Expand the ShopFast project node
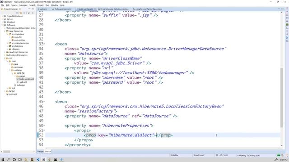The width and height of the screenshot is (289, 162). (x=2, y=22)
